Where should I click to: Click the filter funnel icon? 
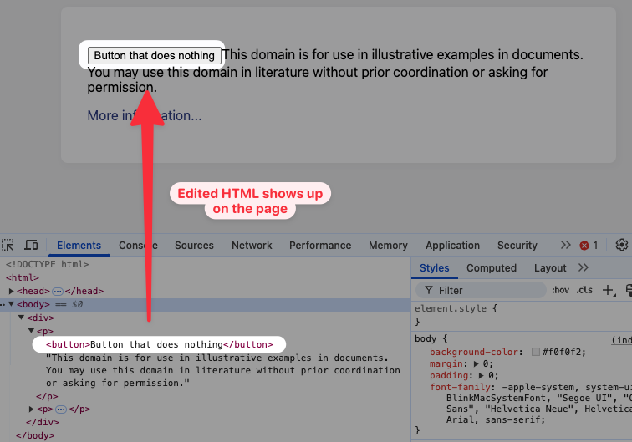429,290
